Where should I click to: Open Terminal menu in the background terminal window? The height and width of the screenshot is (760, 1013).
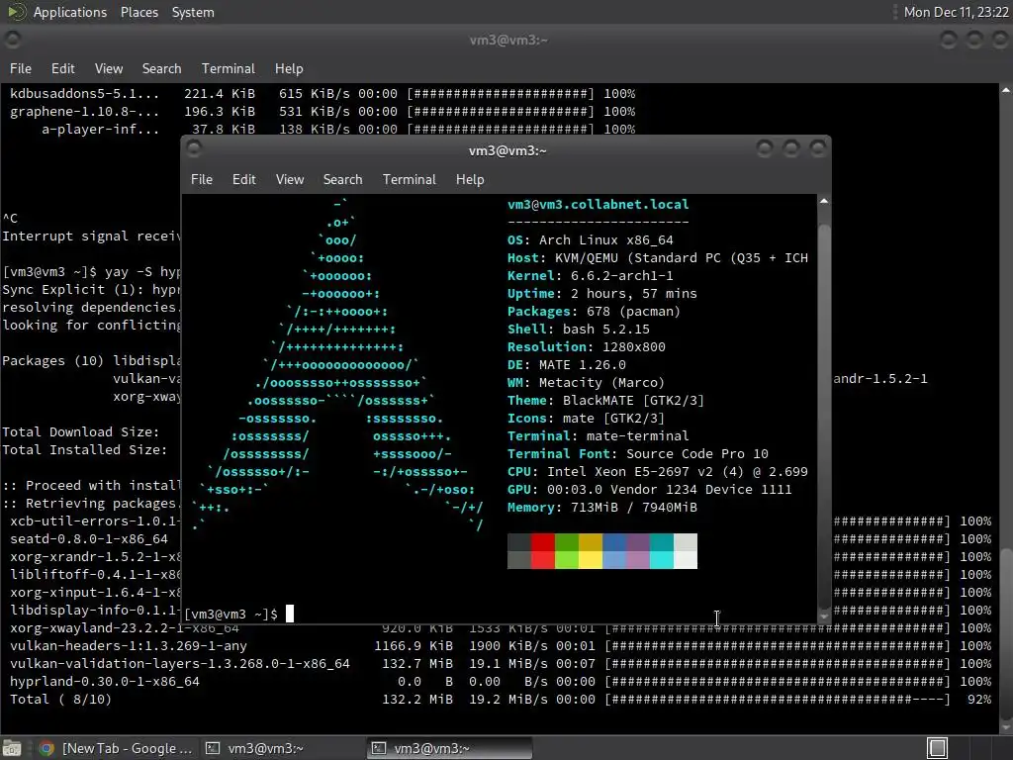(229, 68)
